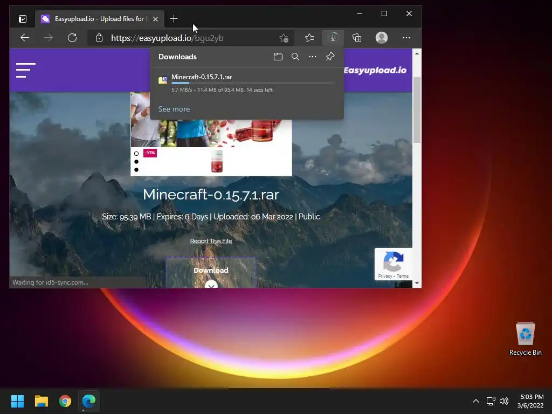Maximize the Edge window
Viewport: 552px width, 414px height.
(384, 13)
